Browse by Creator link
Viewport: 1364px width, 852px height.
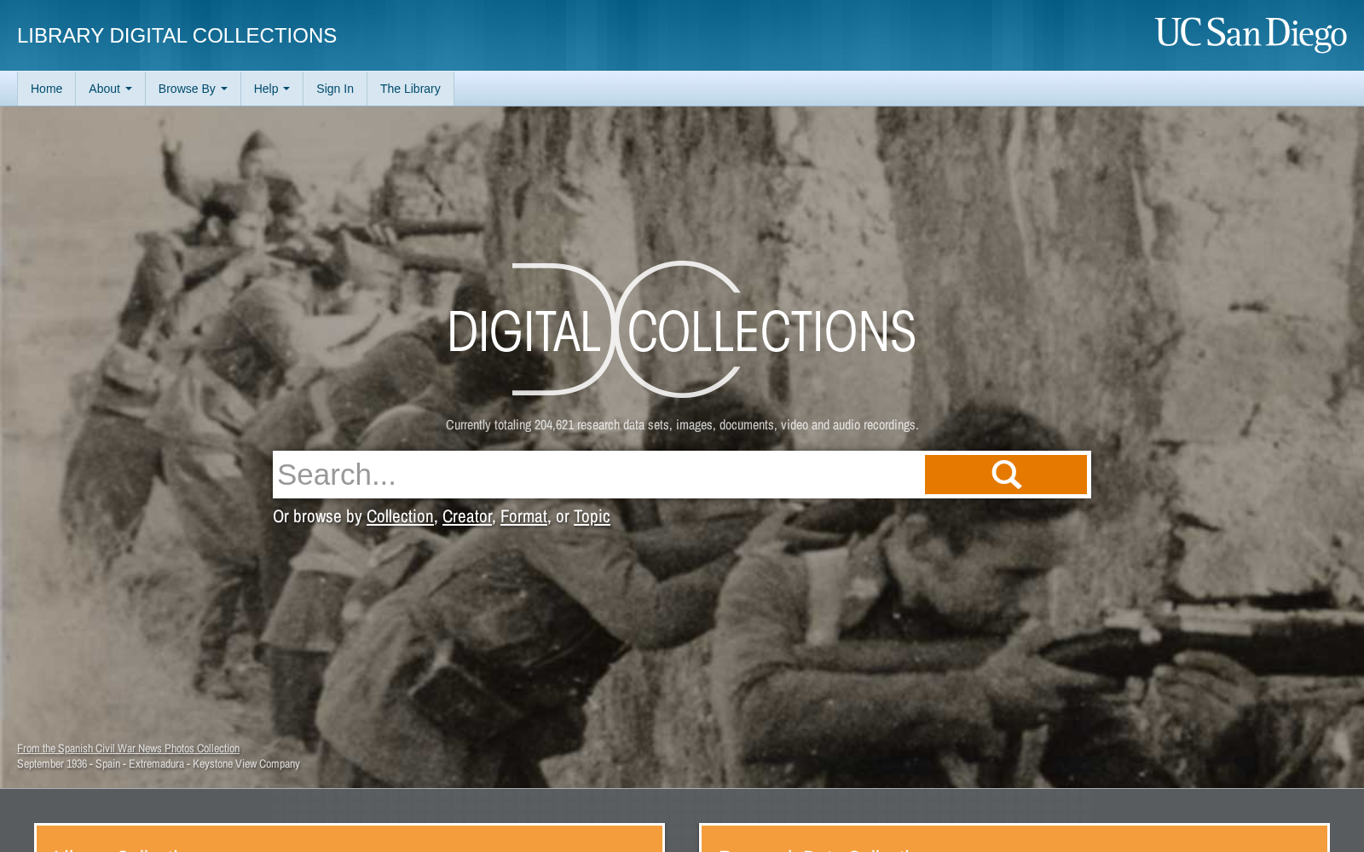click(x=467, y=516)
